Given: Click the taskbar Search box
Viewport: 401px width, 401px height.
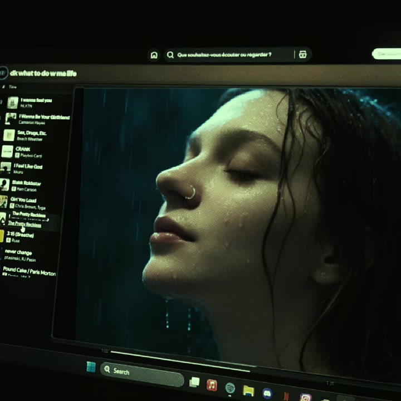Looking at the screenshot, I should click(142, 374).
